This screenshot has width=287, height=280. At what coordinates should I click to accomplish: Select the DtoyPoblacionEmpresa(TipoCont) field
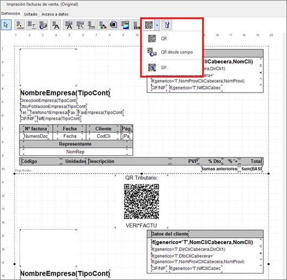54,106
